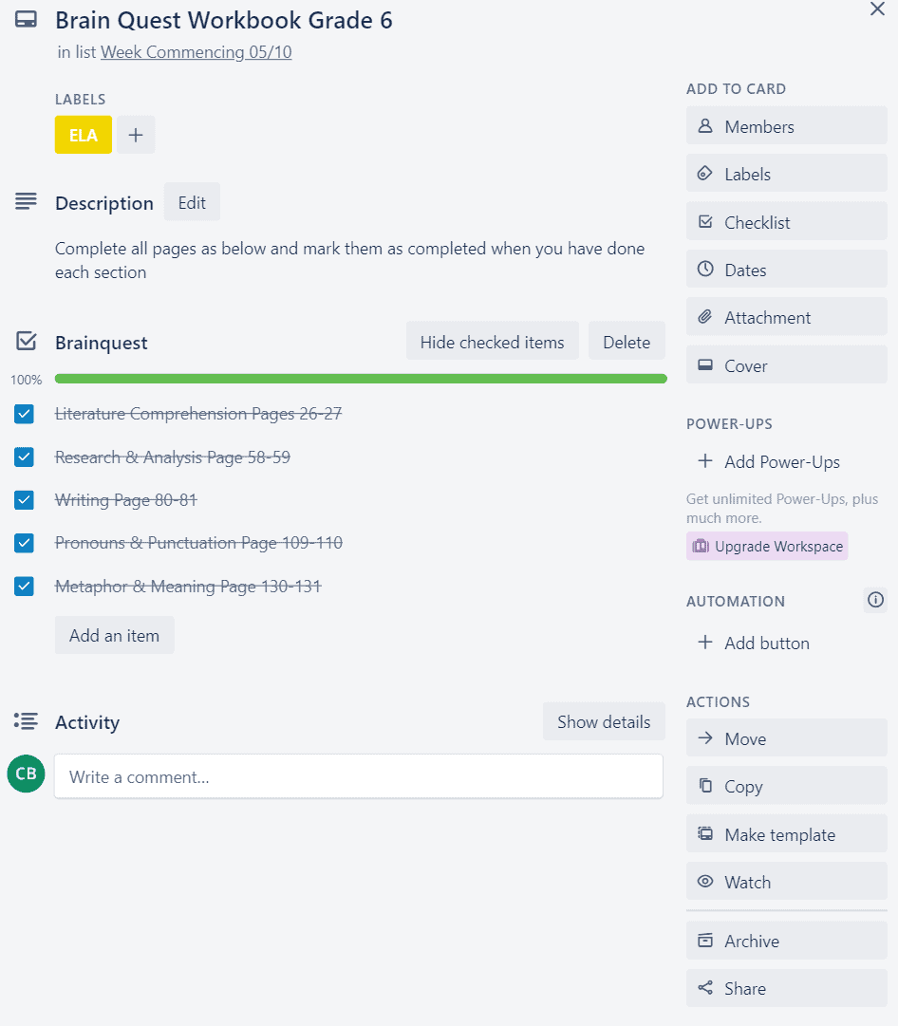Open the automation info icon
This screenshot has height=1026, width=898.
875,600
